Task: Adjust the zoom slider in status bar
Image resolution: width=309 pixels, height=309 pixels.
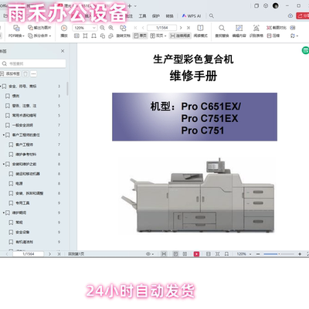Action: coord(279,254)
